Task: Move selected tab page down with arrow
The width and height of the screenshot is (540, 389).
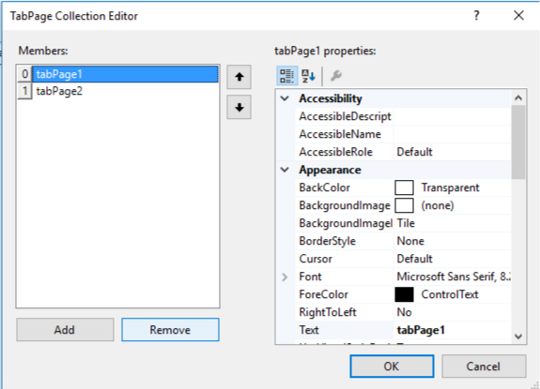Action: click(x=239, y=107)
